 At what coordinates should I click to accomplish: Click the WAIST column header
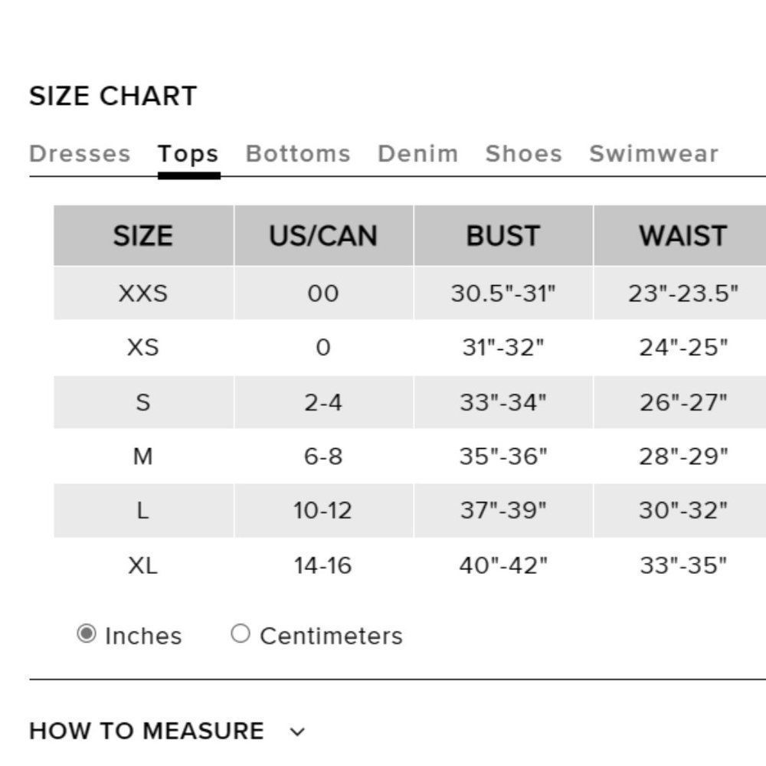pos(683,236)
